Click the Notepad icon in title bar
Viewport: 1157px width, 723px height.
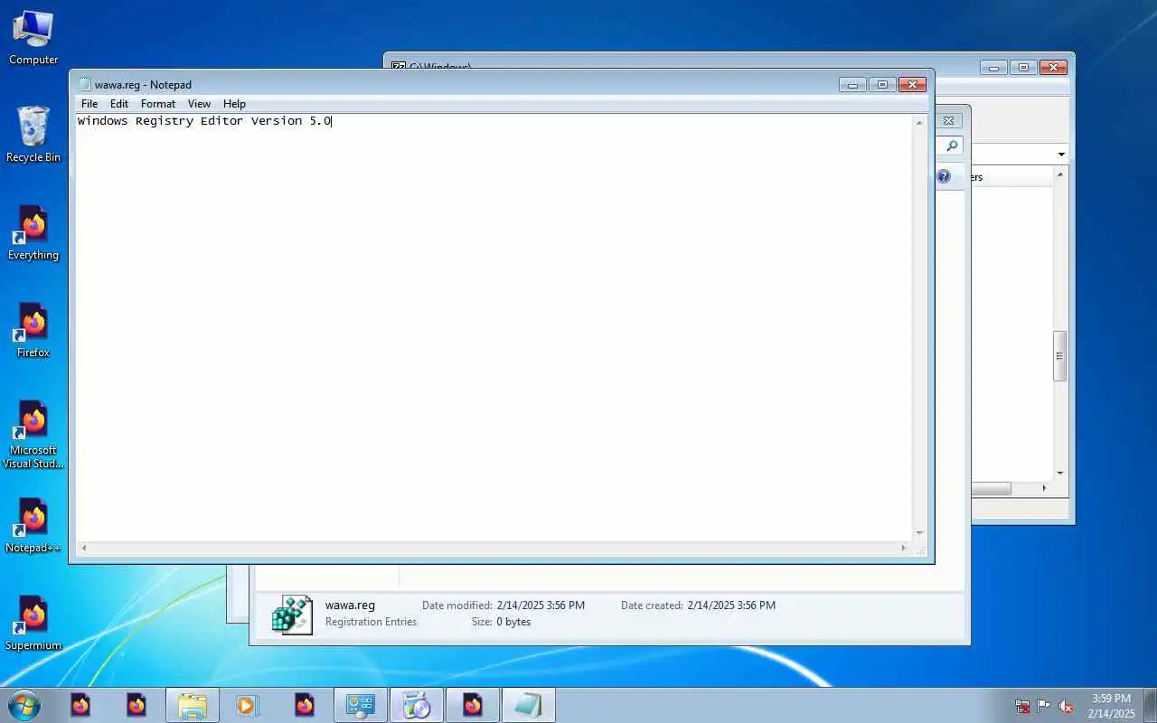point(85,85)
